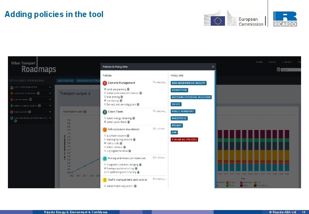This screenshot has height=214, width=309.
Task: Apply the Congestion policy set
Action: [x=179, y=90]
